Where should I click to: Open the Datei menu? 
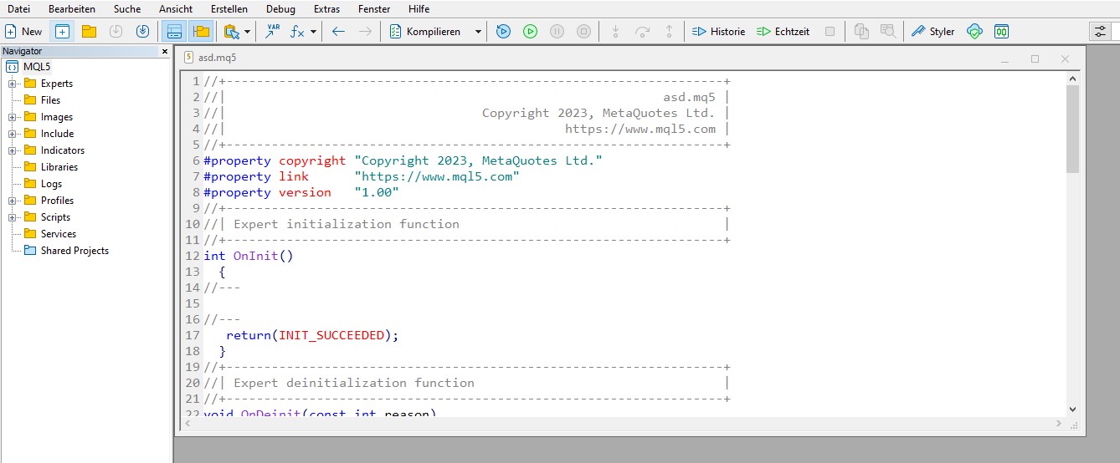(x=18, y=8)
